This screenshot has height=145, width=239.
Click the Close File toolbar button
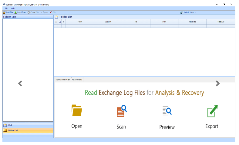pyautogui.click(x=33, y=12)
